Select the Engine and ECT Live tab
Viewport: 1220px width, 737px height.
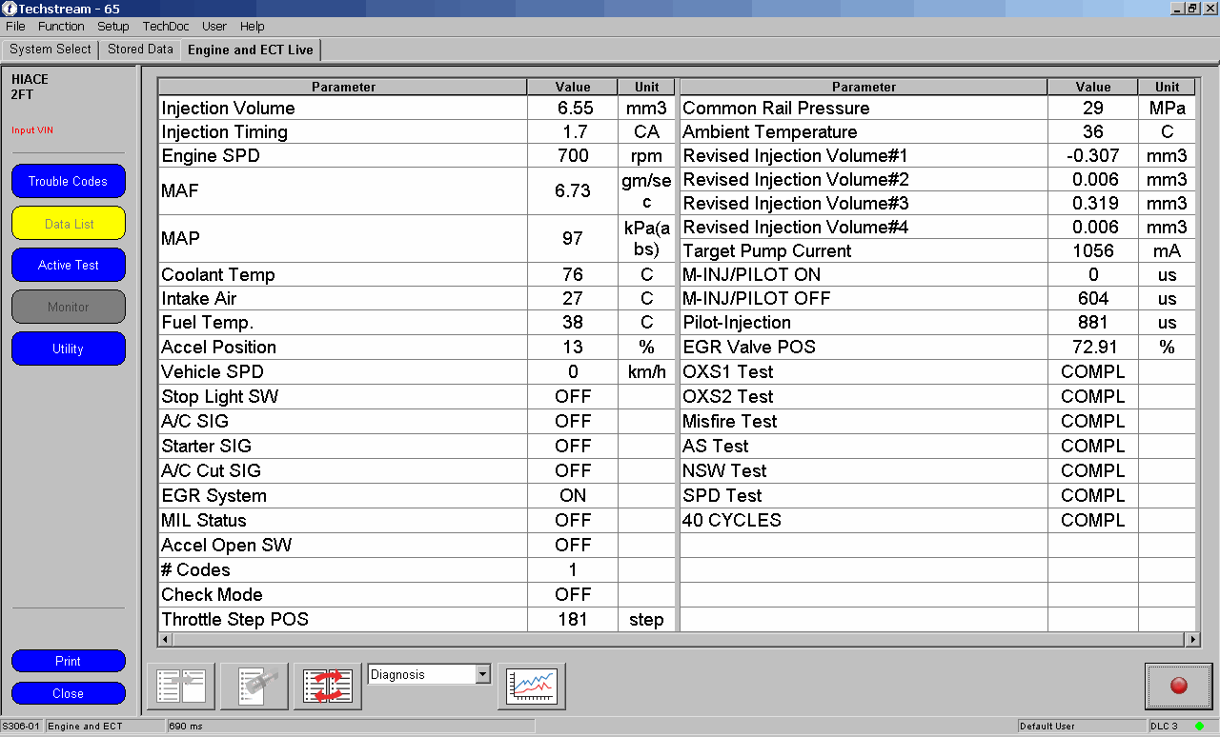point(251,50)
